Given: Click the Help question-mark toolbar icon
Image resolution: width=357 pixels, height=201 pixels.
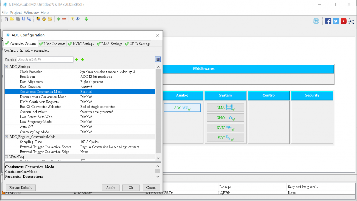Looking at the screenshot, I should coord(72,19).
